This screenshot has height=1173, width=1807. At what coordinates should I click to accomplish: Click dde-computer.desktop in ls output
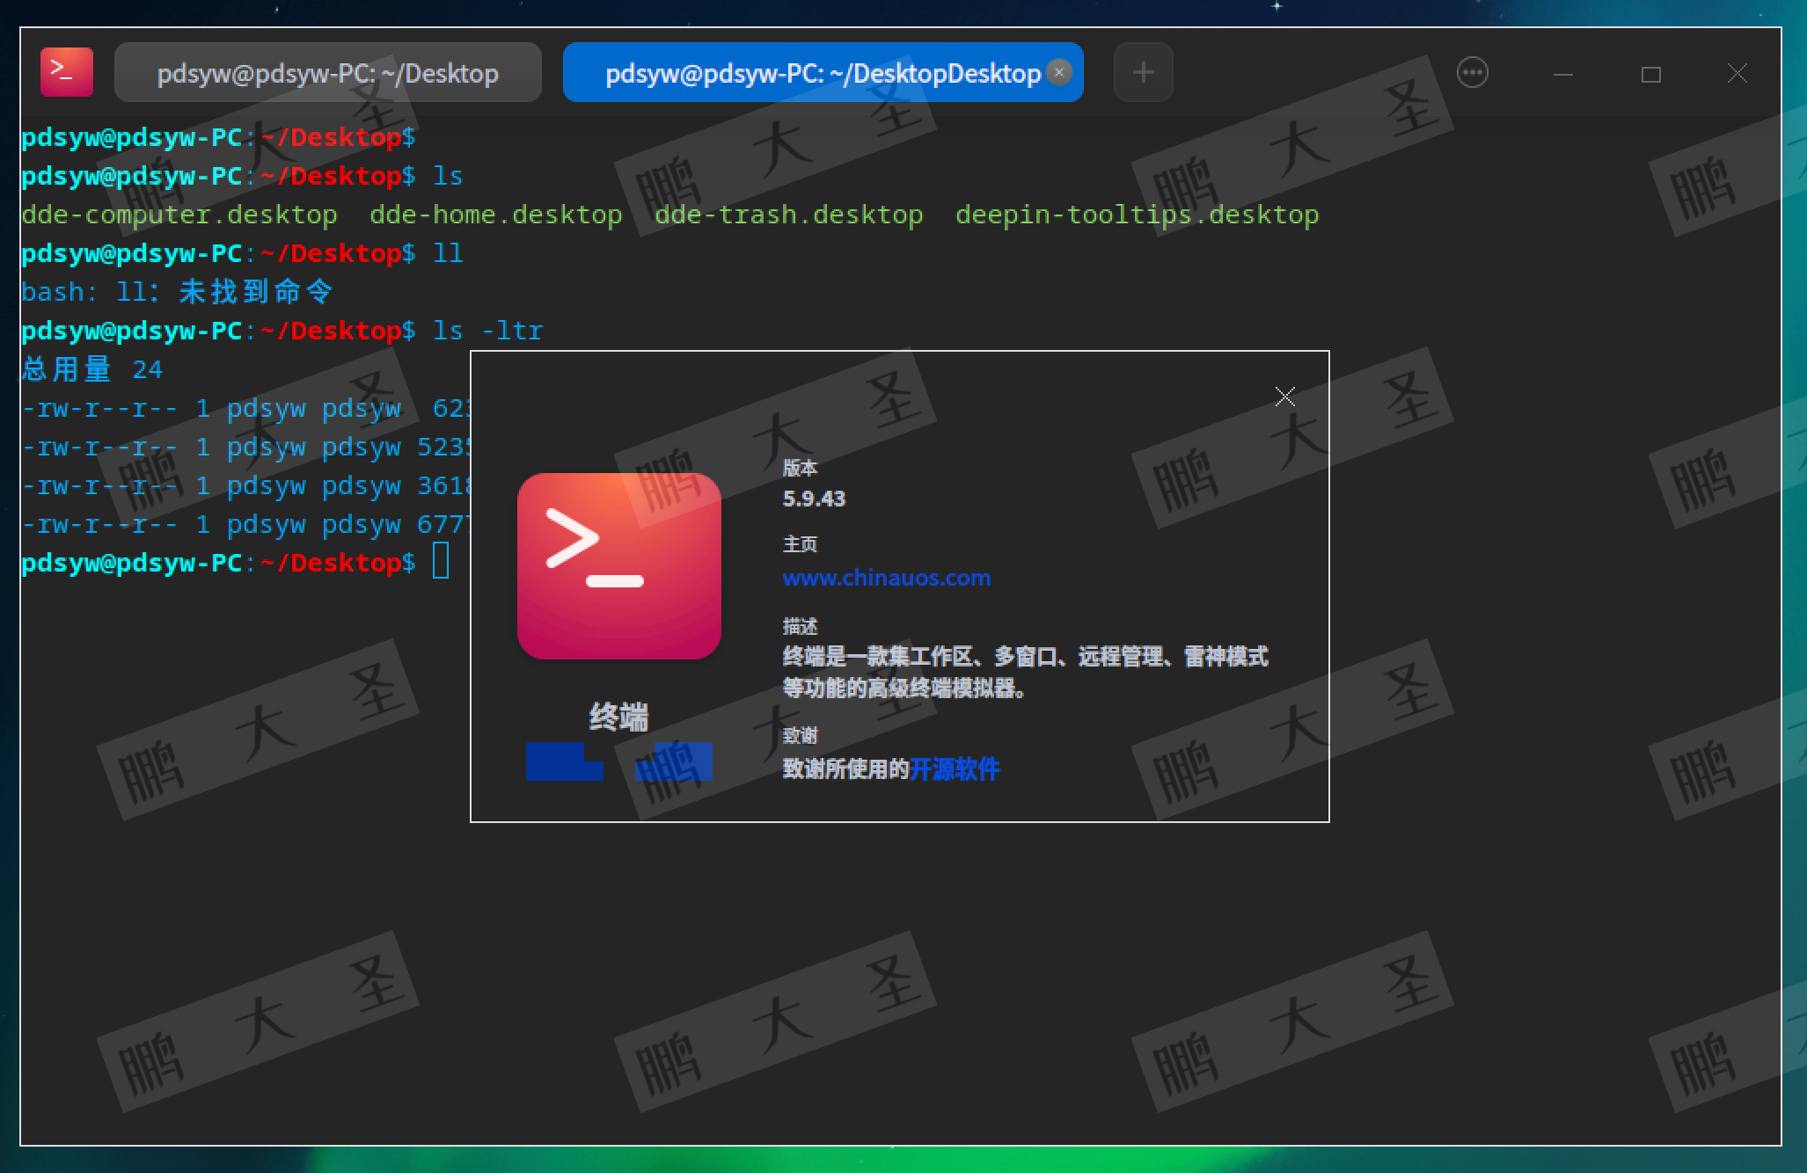click(x=179, y=215)
